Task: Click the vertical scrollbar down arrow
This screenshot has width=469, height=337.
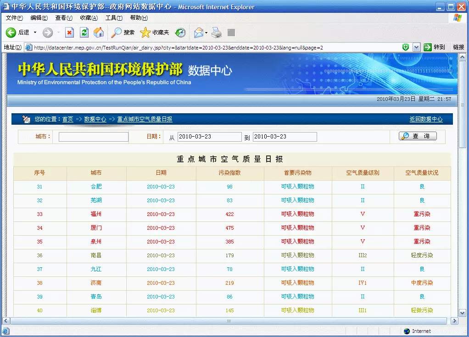Action: click(x=463, y=313)
